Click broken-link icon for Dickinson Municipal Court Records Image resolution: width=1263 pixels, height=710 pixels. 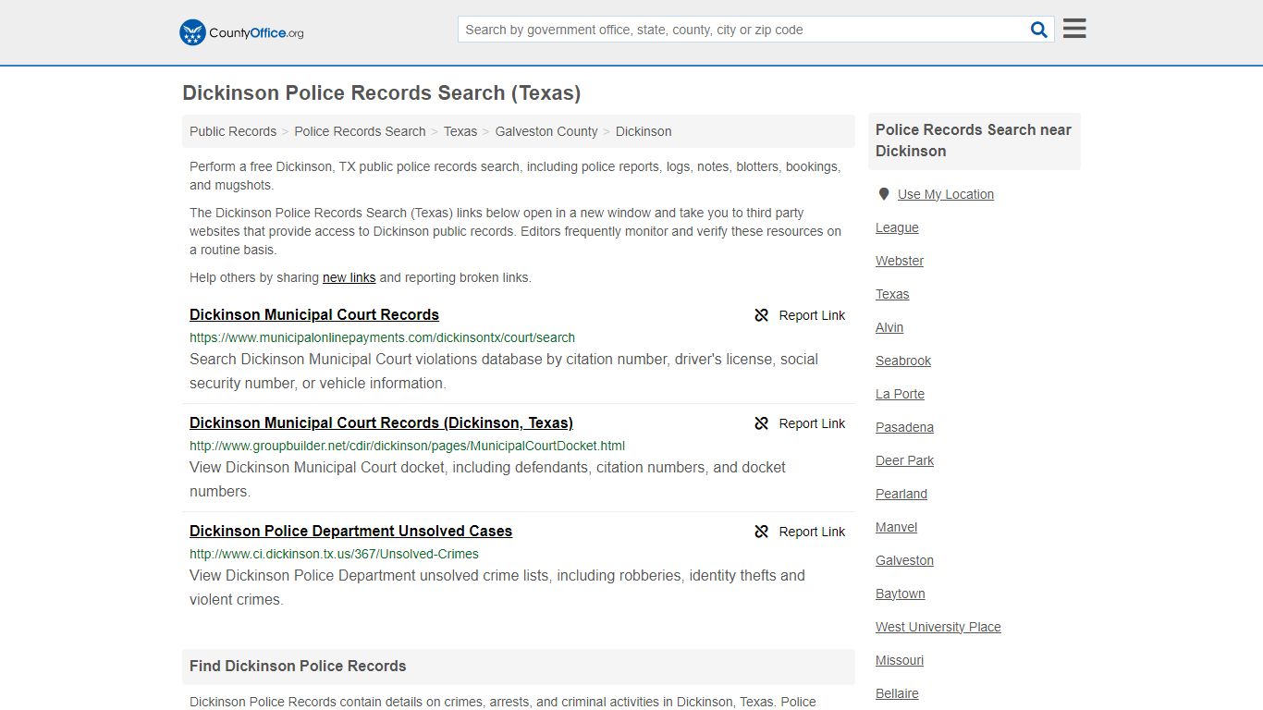(x=762, y=315)
